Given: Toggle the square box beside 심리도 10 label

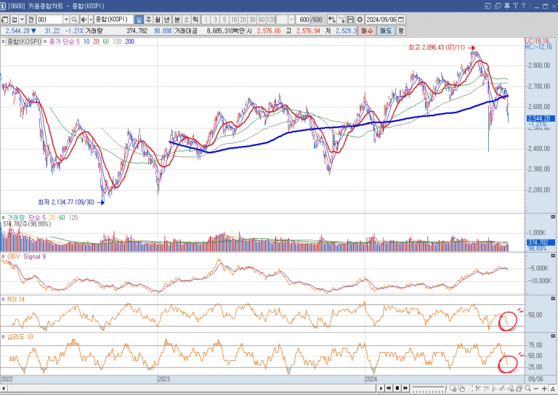Looking at the screenshot, I should [3, 337].
